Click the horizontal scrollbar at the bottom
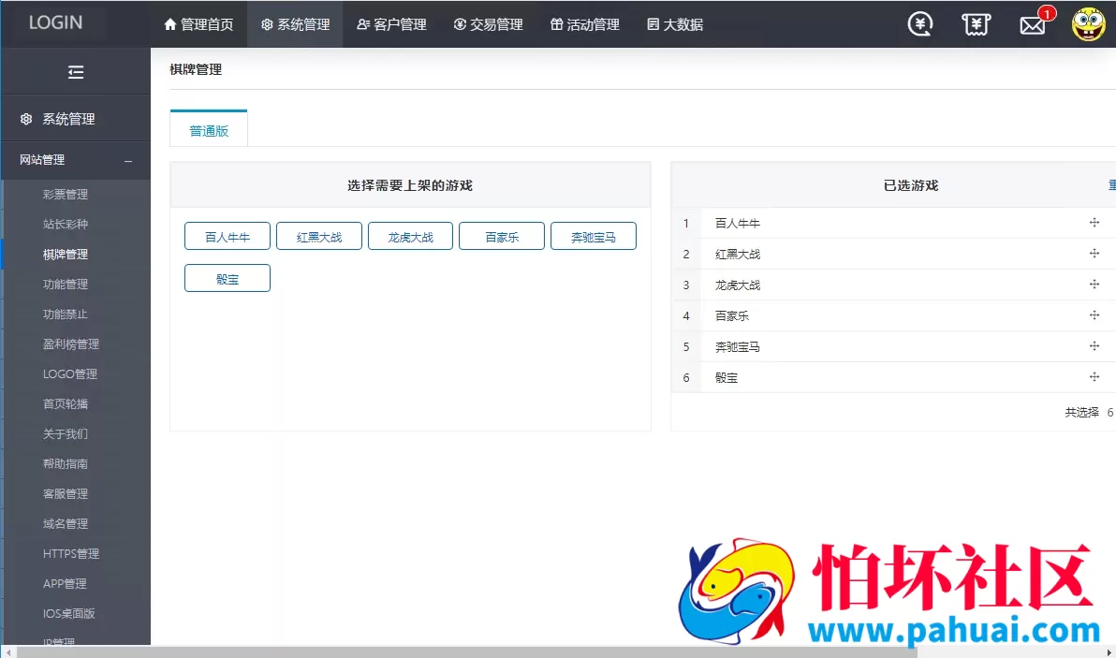 pos(467,651)
